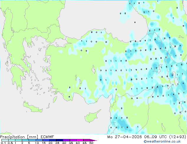Viewport: 187px width, 144px height.
Task: Click the legend label "30"
Action: (64, 143)
